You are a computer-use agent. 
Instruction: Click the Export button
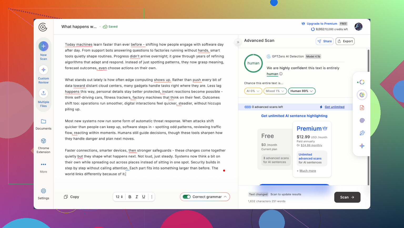(x=345, y=41)
